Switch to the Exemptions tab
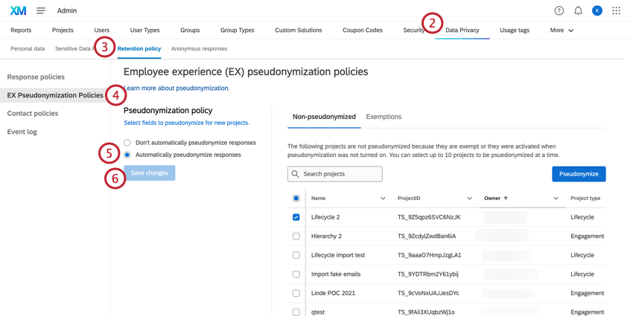The height and width of the screenshot is (316, 633). coord(384,117)
